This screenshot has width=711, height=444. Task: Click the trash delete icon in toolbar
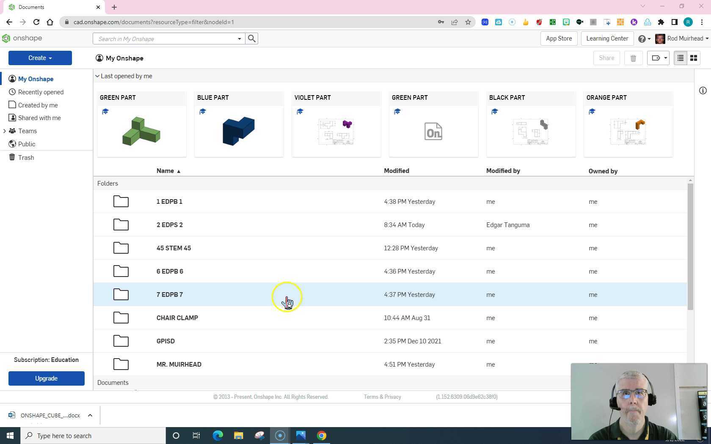click(x=633, y=58)
